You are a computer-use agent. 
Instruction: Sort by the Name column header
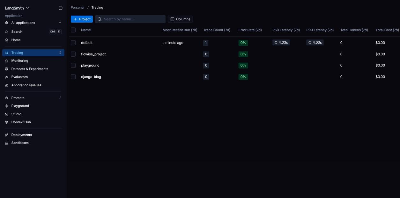pyautogui.click(x=86, y=30)
